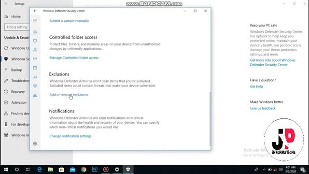Go to Defender Home sidebar icon
309x174 pixels.
click(x=35, y=32)
